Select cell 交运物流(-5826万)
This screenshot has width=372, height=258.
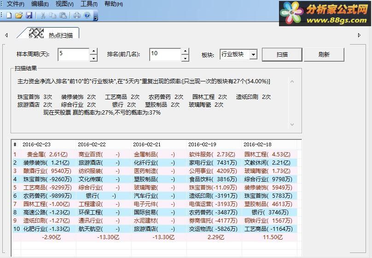coord(214,229)
